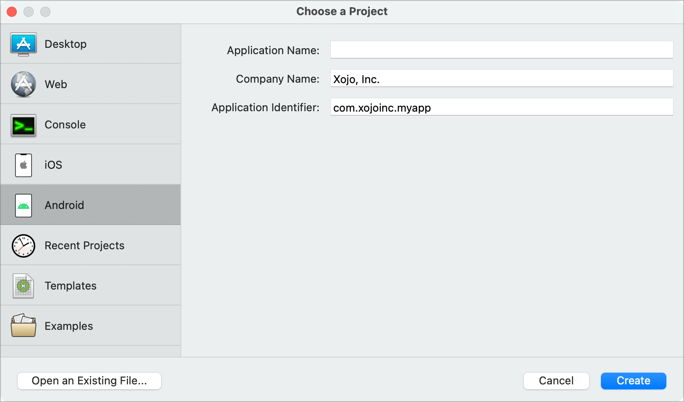Select the Desktop project type label
The height and width of the screenshot is (402, 684).
coord(65,44)
